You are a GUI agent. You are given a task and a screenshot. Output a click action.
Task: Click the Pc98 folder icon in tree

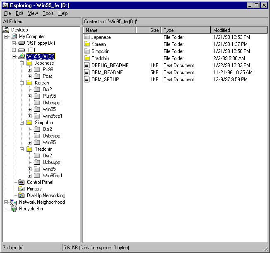pos(37,70)
